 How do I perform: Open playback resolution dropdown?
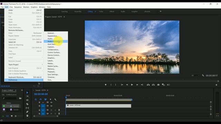(x=196, y=75)
